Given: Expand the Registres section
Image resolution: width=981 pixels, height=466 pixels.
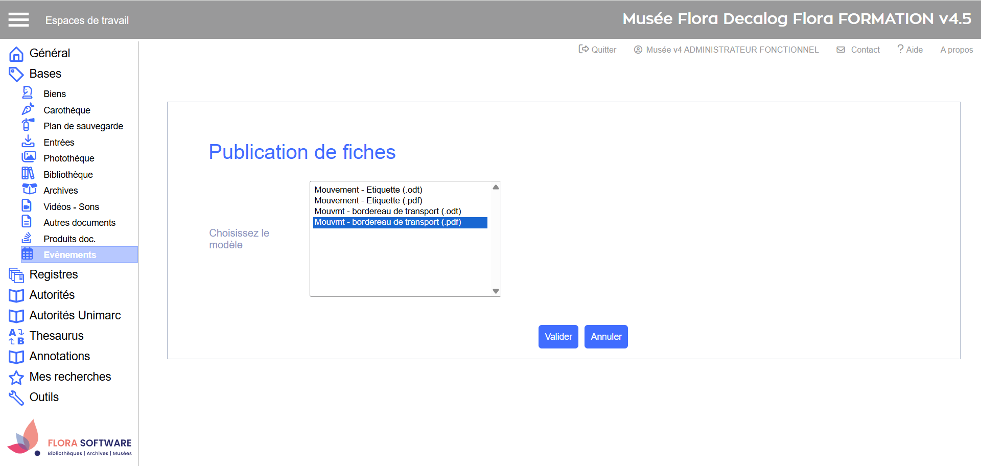Looking at the screenshot, I should 54,274.
